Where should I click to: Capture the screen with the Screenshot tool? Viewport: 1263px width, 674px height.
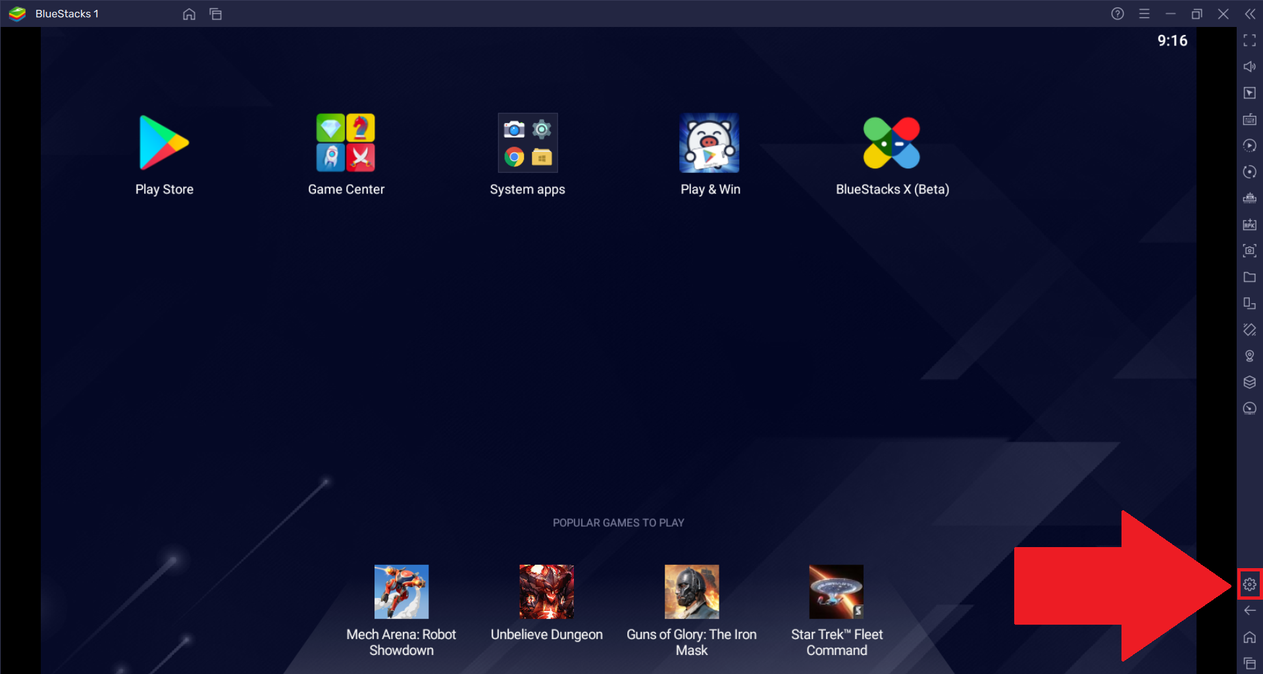pos(1249,251)
